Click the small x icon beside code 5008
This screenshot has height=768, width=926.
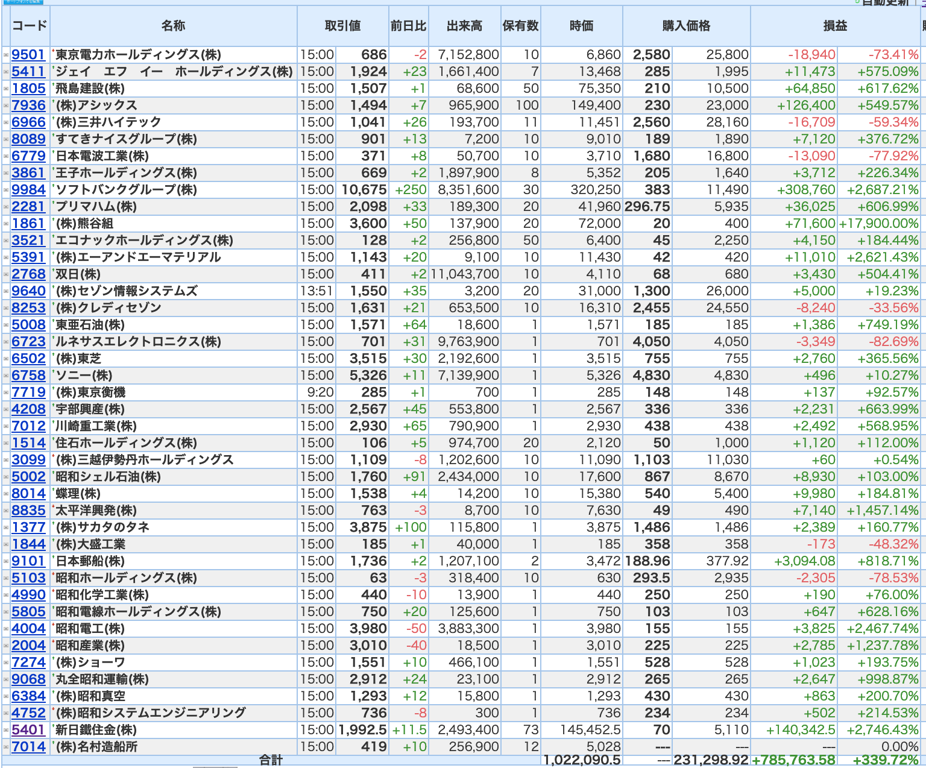6,325
